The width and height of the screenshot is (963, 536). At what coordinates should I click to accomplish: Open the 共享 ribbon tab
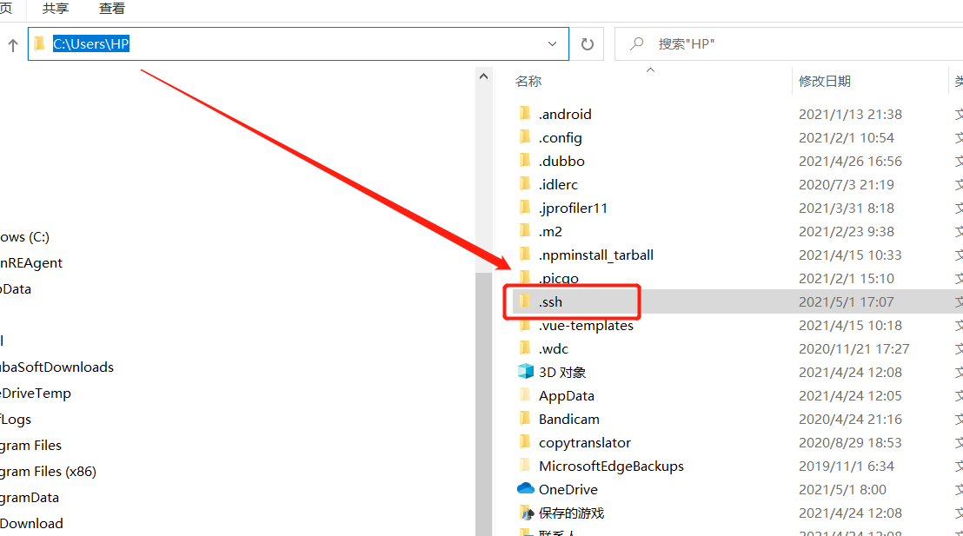pos(56,9)
